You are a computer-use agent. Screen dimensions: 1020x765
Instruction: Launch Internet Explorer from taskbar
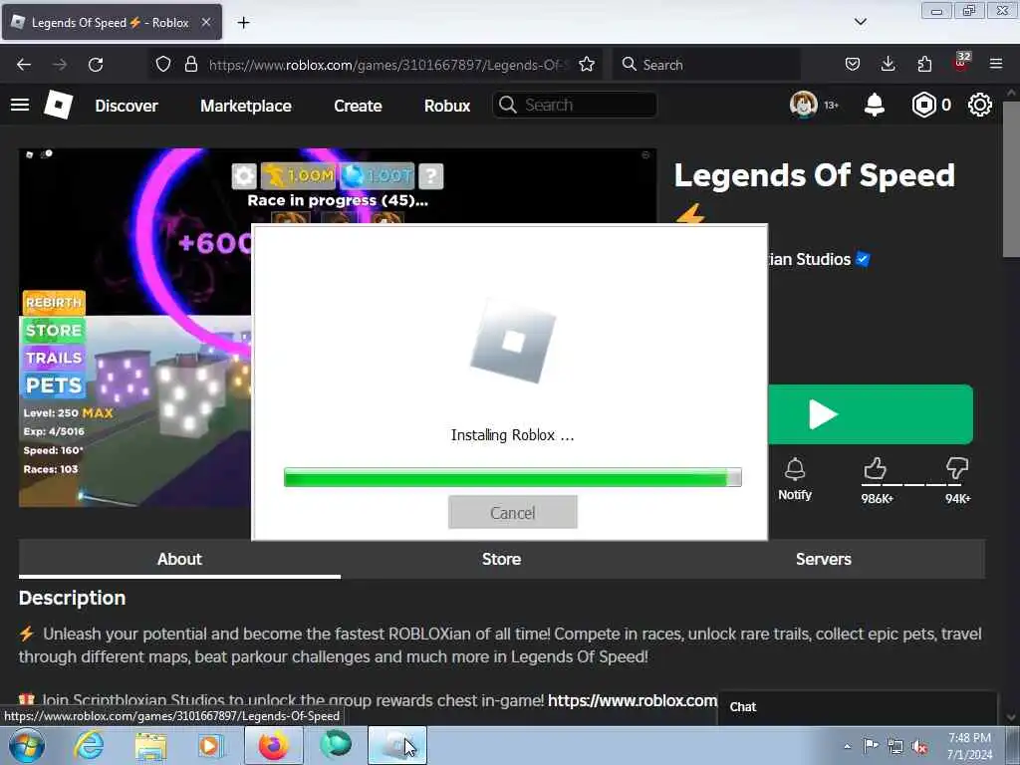coord(89,745)
